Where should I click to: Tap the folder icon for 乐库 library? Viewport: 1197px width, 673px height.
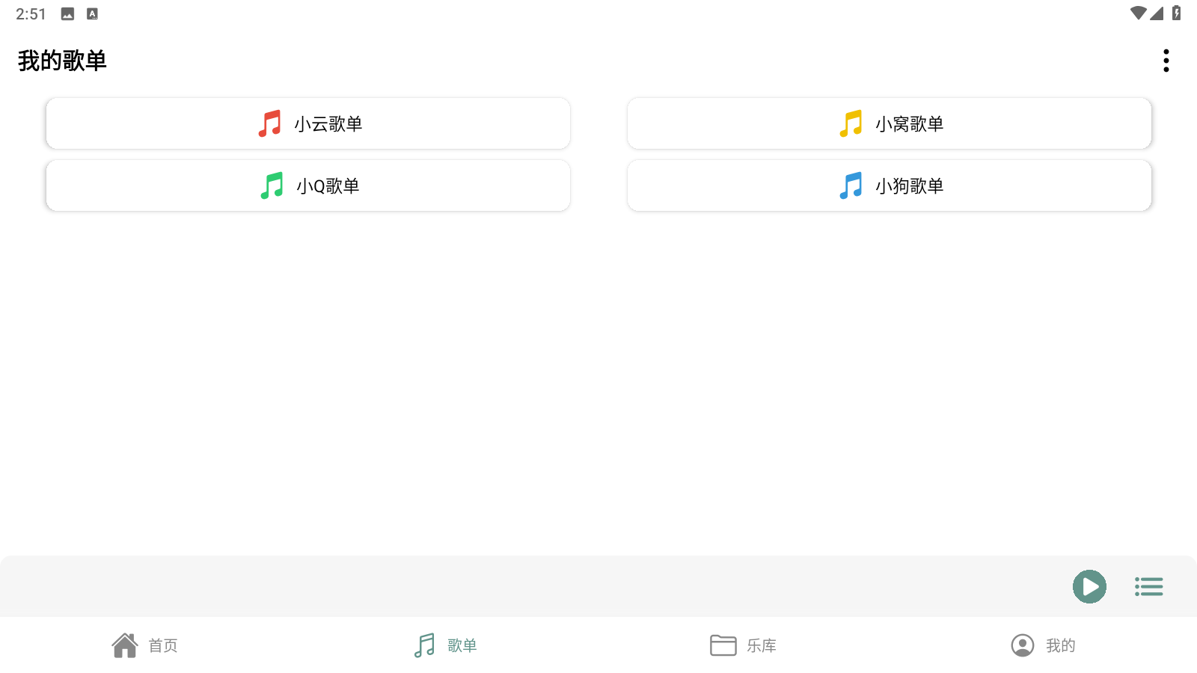[723, 643]
